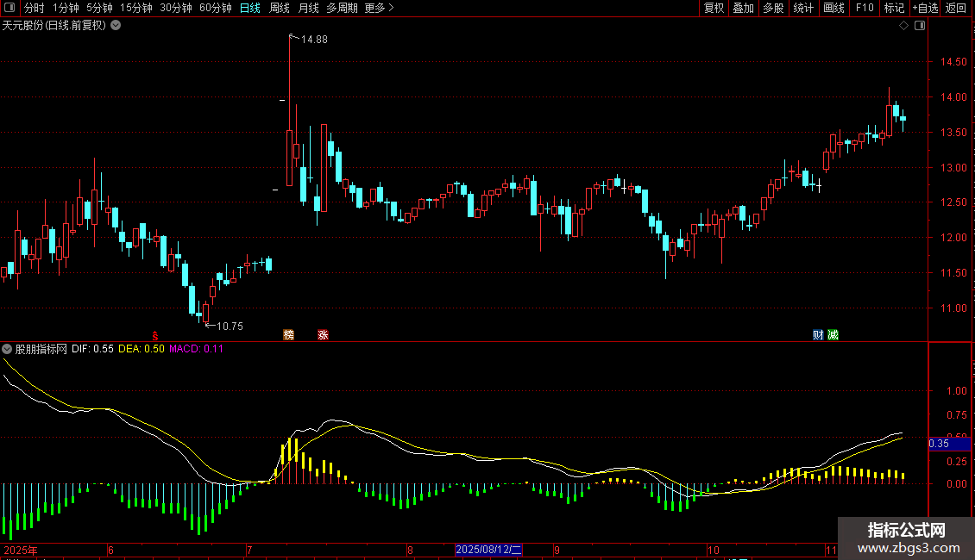The image size is (975, 560).
Task: Select the 1分钟 period tab
Action: click(x=66, y=8)
